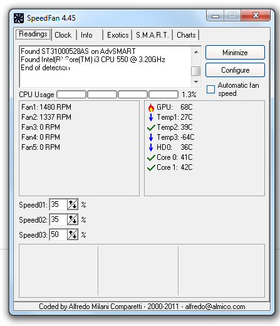Click the Fan2: 1337 RPM reading
This screenshot has width=280, height=326.
tap(46, 117)
